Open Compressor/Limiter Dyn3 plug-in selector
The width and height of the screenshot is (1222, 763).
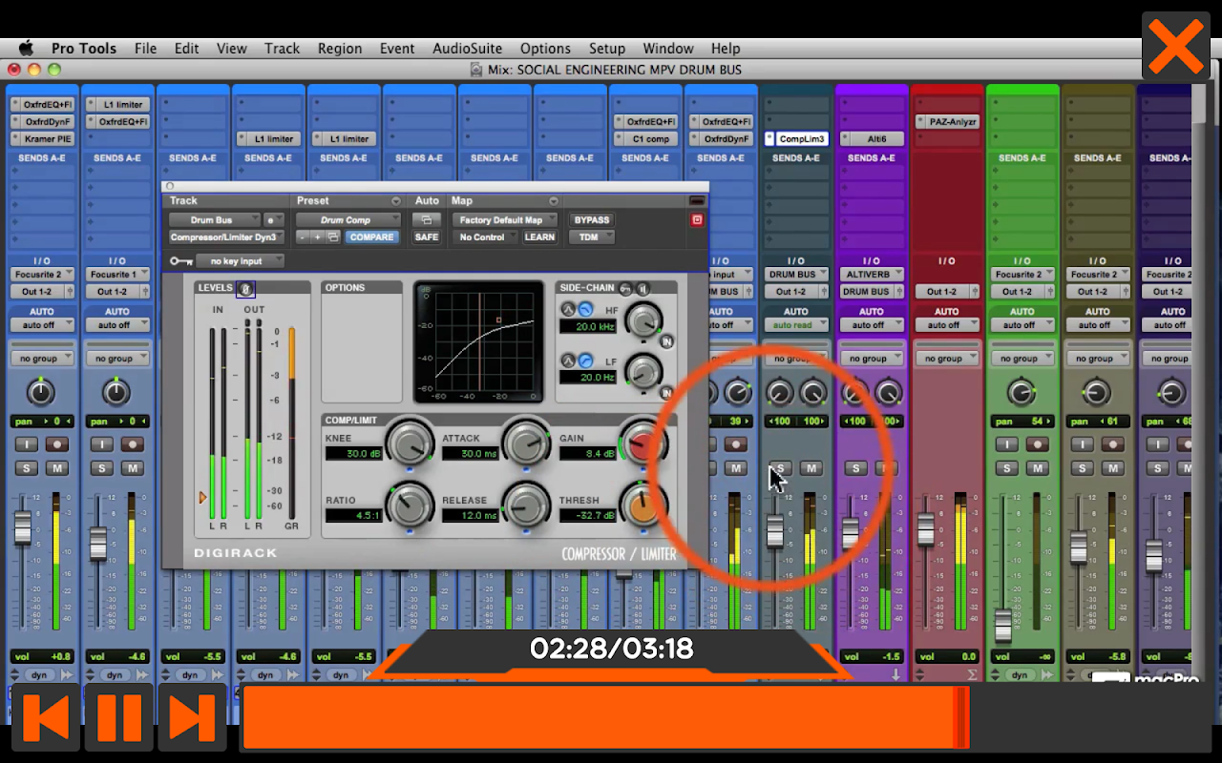[227, 237]
